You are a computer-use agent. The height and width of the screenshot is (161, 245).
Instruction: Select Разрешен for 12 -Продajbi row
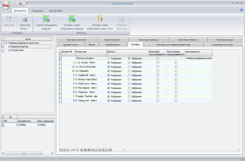109,71
